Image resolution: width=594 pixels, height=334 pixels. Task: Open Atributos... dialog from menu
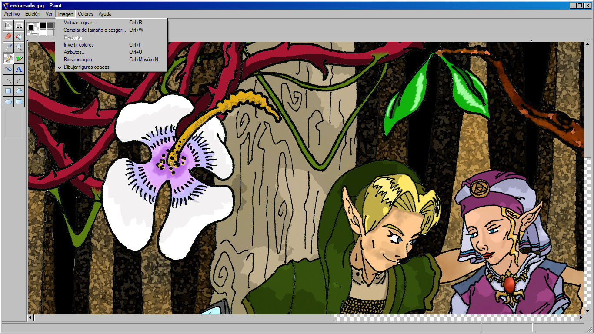[111, 52]
